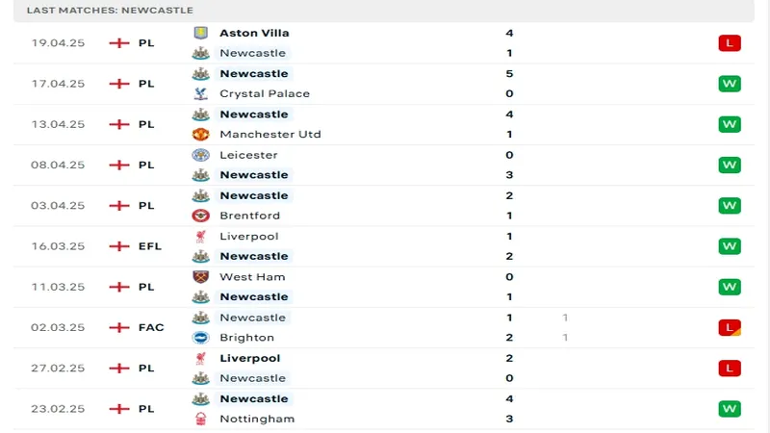Click the FAC competition label
Image resolution: width=770 pixels, height=433 pixels.
tap(150, 327)
